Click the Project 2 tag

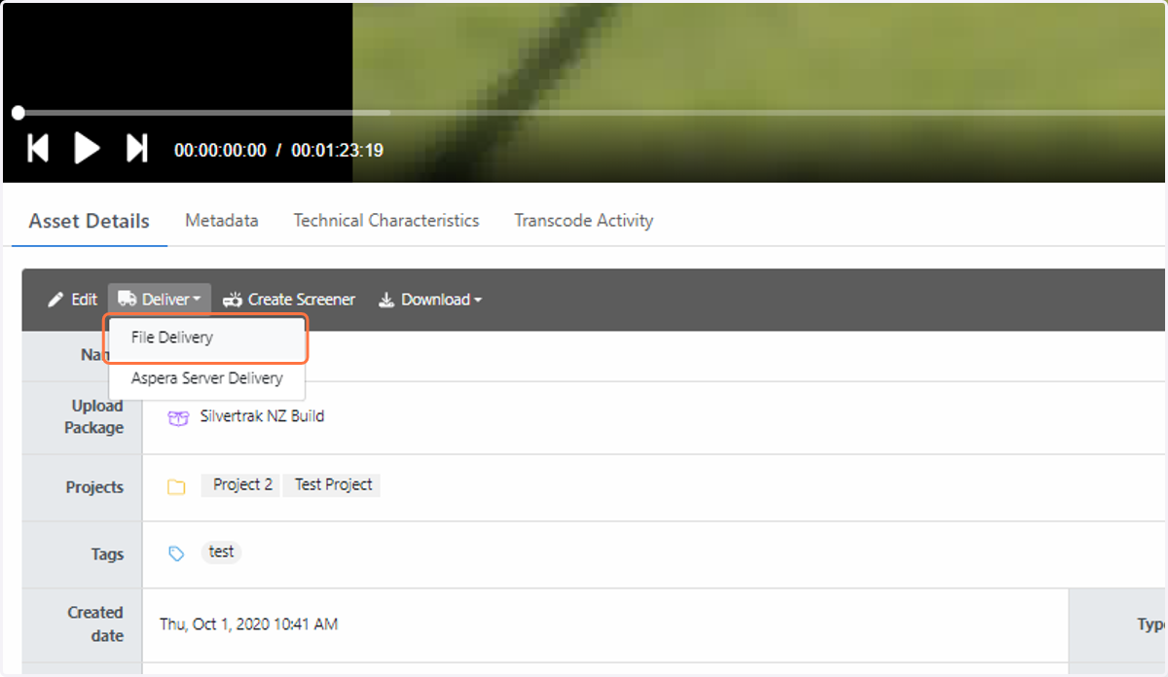click(241, 484)
